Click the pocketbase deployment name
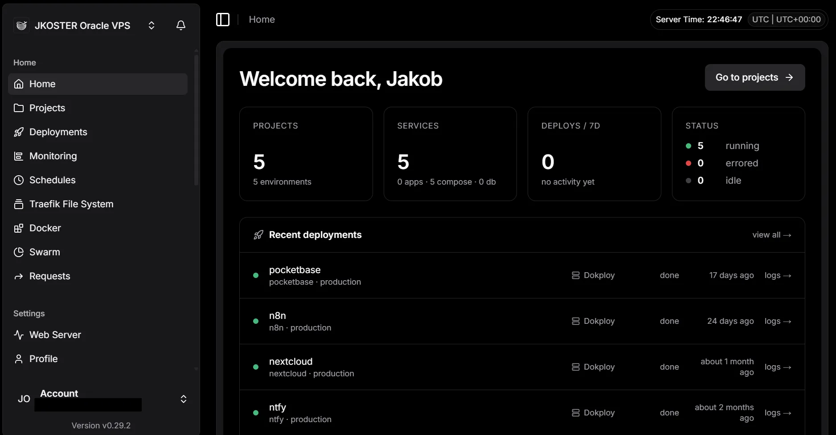836x435 pixels. click(295, 270)
